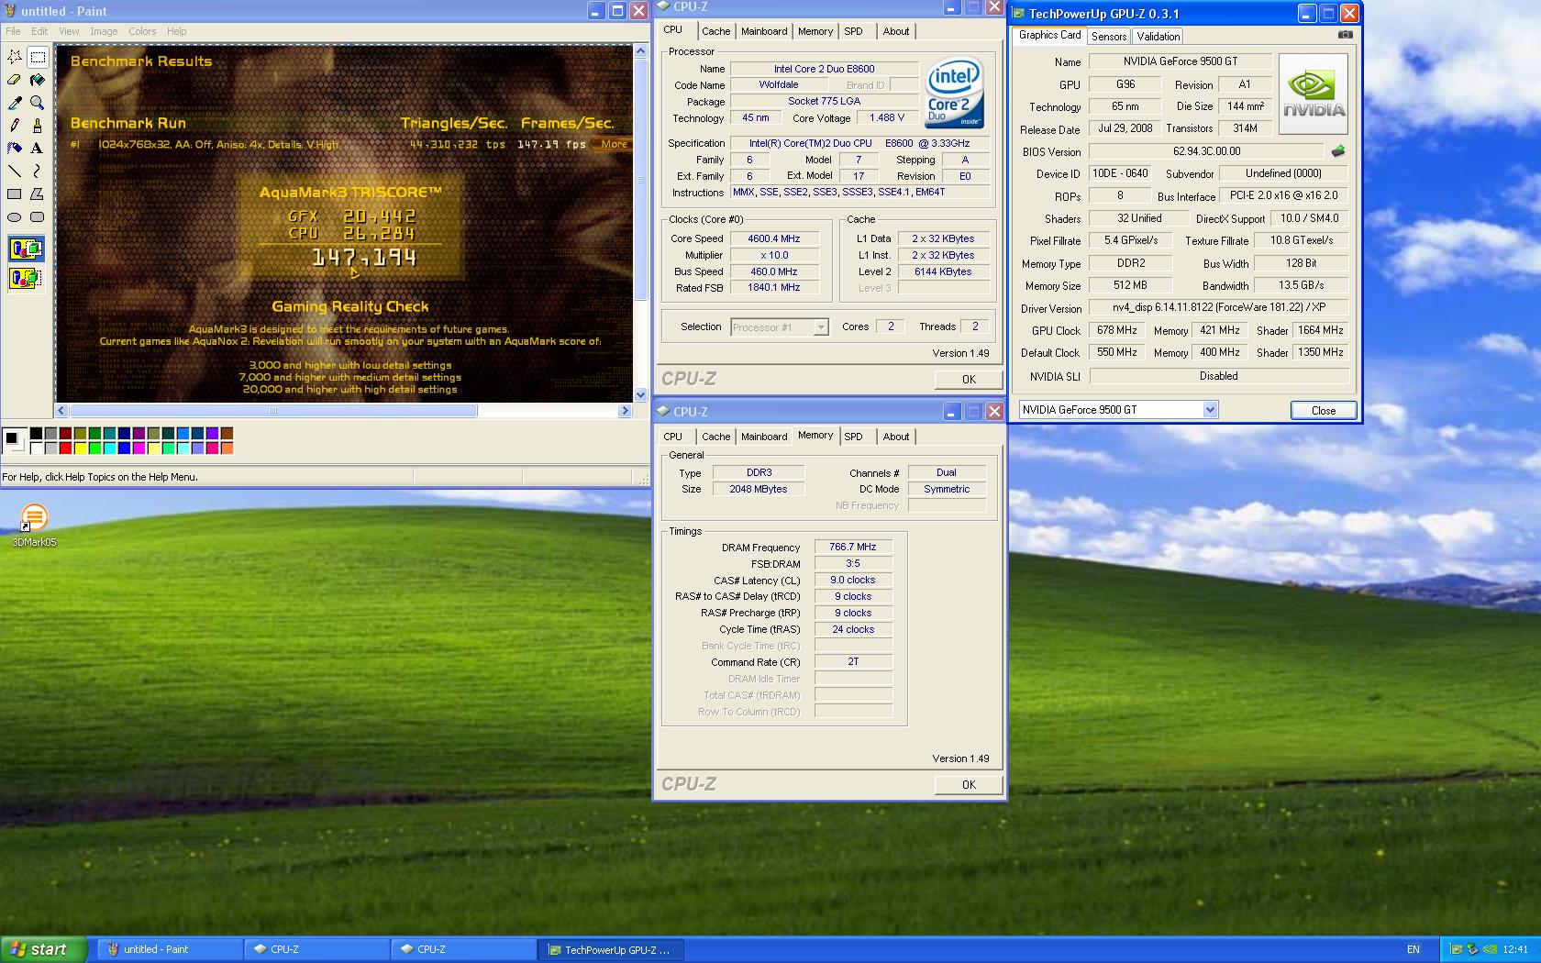Open SPD tab in lower CPU-Z window
Image resolution: width=1541 pixels, height=963 pixels.
point(854,437)
